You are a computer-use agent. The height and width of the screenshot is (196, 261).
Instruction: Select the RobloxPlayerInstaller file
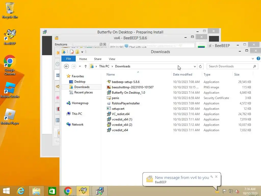126,103
